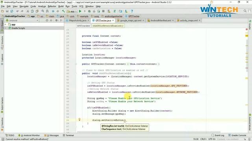Click the Open folder toolbar icon

(2, 11)
